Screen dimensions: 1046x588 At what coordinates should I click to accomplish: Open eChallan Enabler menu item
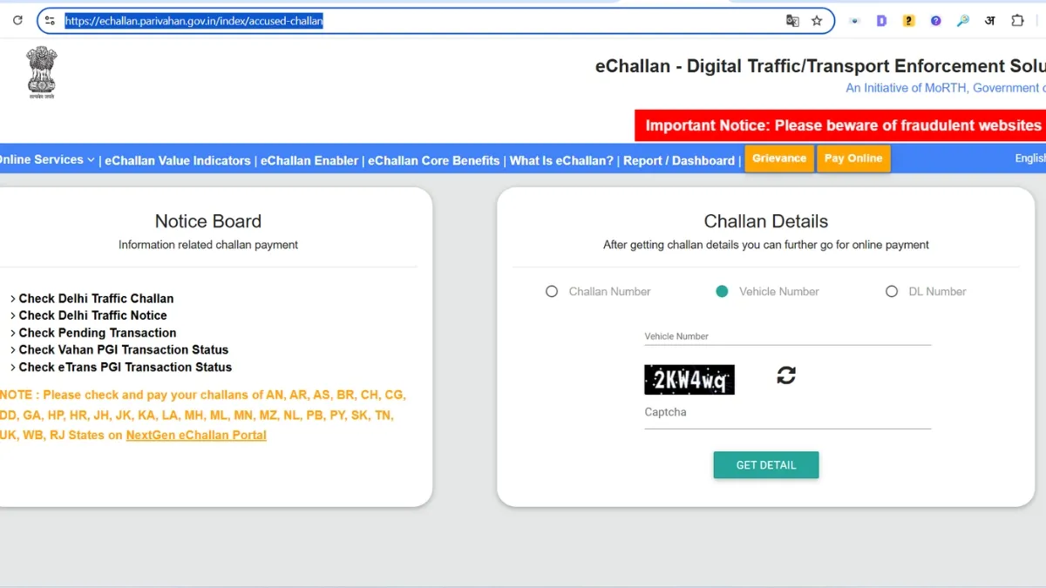(x=309, y=160)
